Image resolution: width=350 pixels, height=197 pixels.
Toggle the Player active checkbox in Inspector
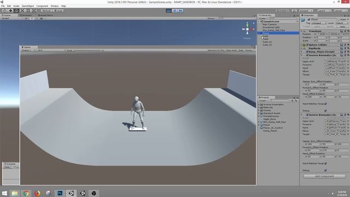309,20
